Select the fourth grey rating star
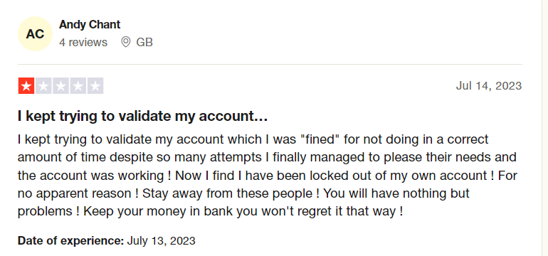This screenshot has height=256, width=548. click(x=78, y=86)
